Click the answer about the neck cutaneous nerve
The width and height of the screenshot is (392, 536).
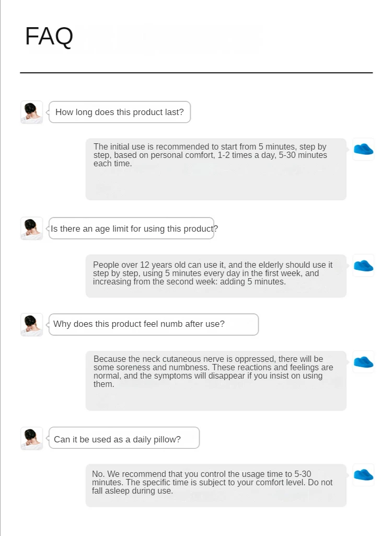[216, 381]
